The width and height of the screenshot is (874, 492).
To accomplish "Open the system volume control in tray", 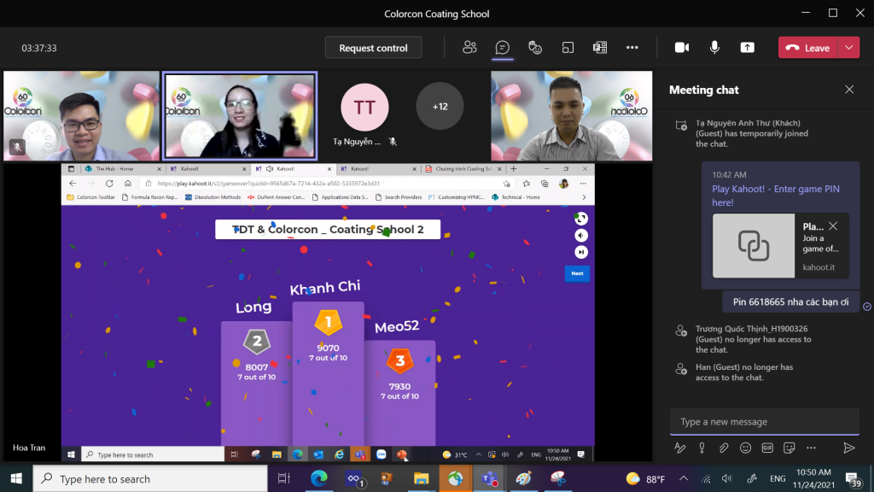I will (727, 478).
